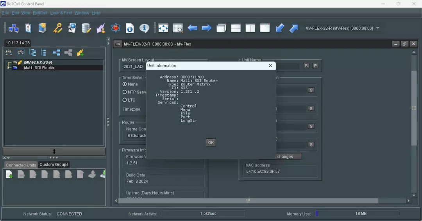Click the MV-Flex panel vertical scrollbar thumb
Image resolution: width=422 pixels, height=221 pixels.
click(414, 108)
